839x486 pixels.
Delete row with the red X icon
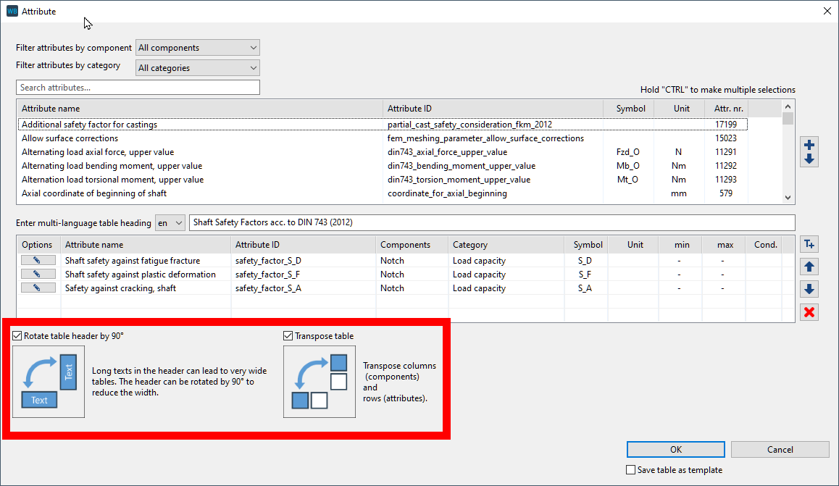click(809, 312)
